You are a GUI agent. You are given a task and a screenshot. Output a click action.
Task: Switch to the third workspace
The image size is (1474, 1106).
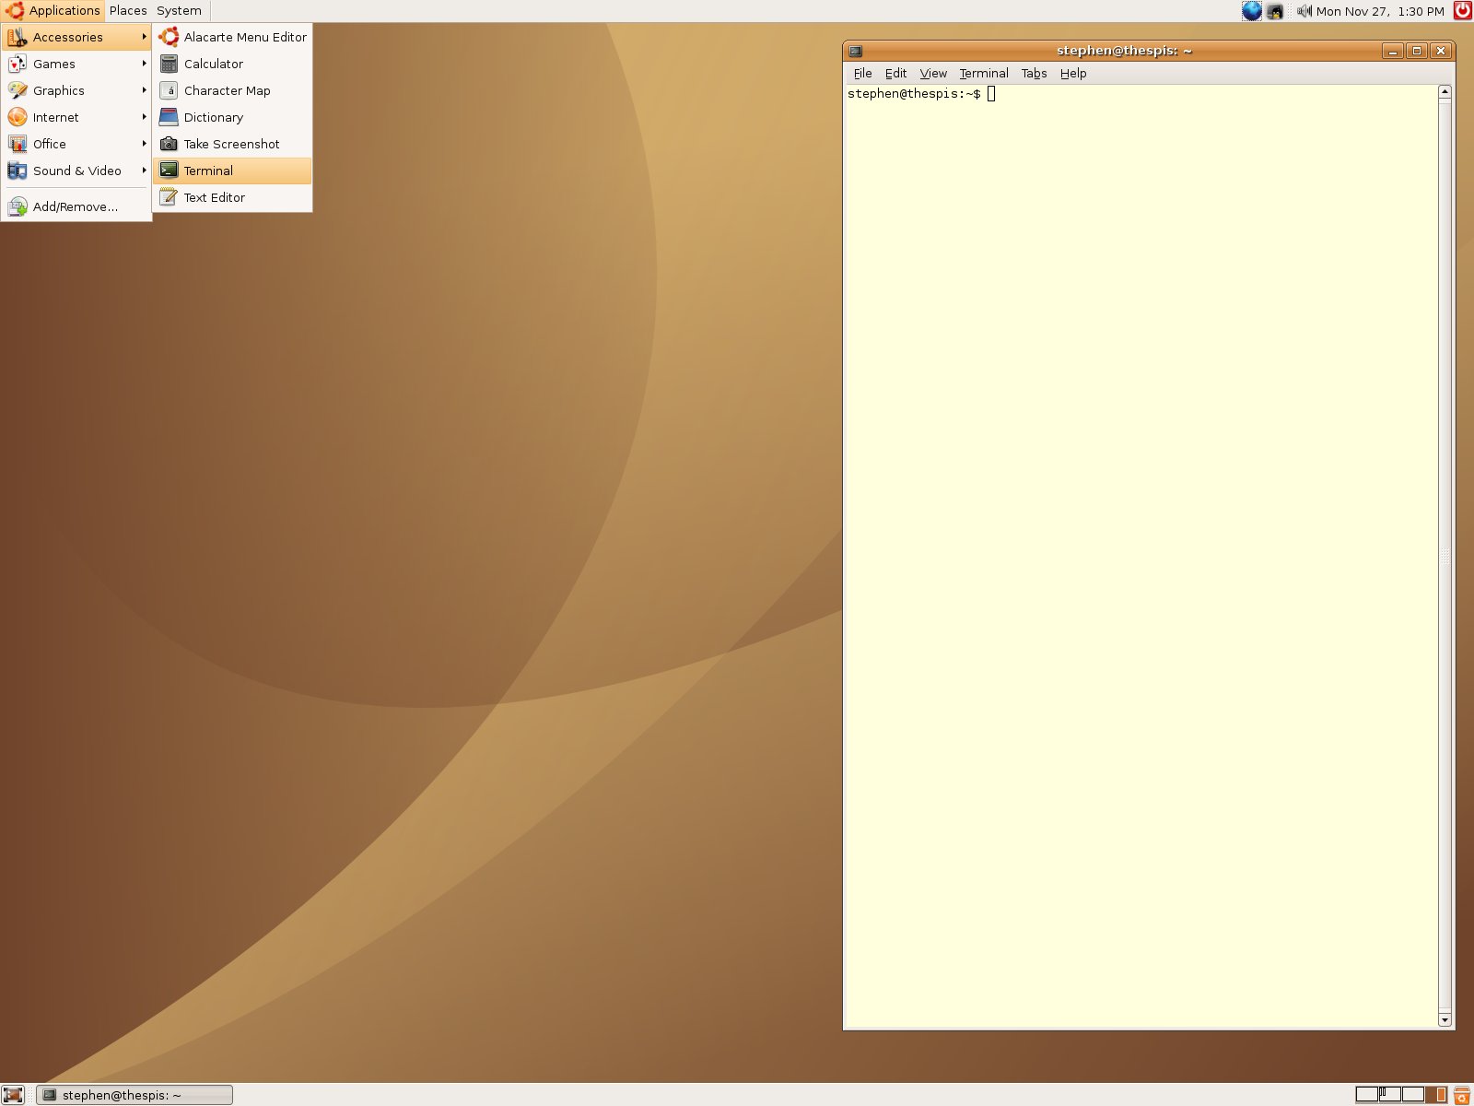click(x=1413, y=1095)
